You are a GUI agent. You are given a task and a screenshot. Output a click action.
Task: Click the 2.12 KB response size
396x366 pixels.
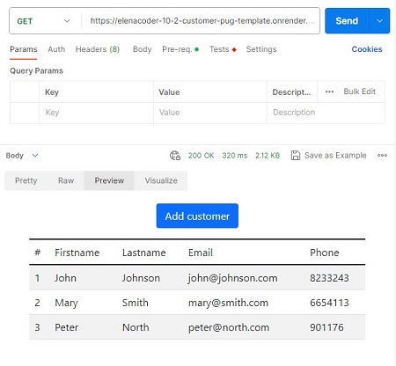268,156
